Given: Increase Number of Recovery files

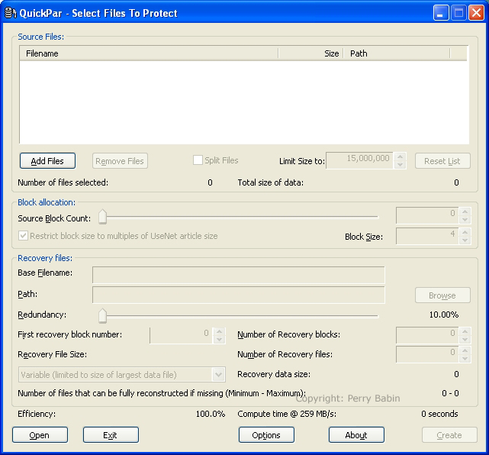Looking at the screenshot, I should [465, 350].
